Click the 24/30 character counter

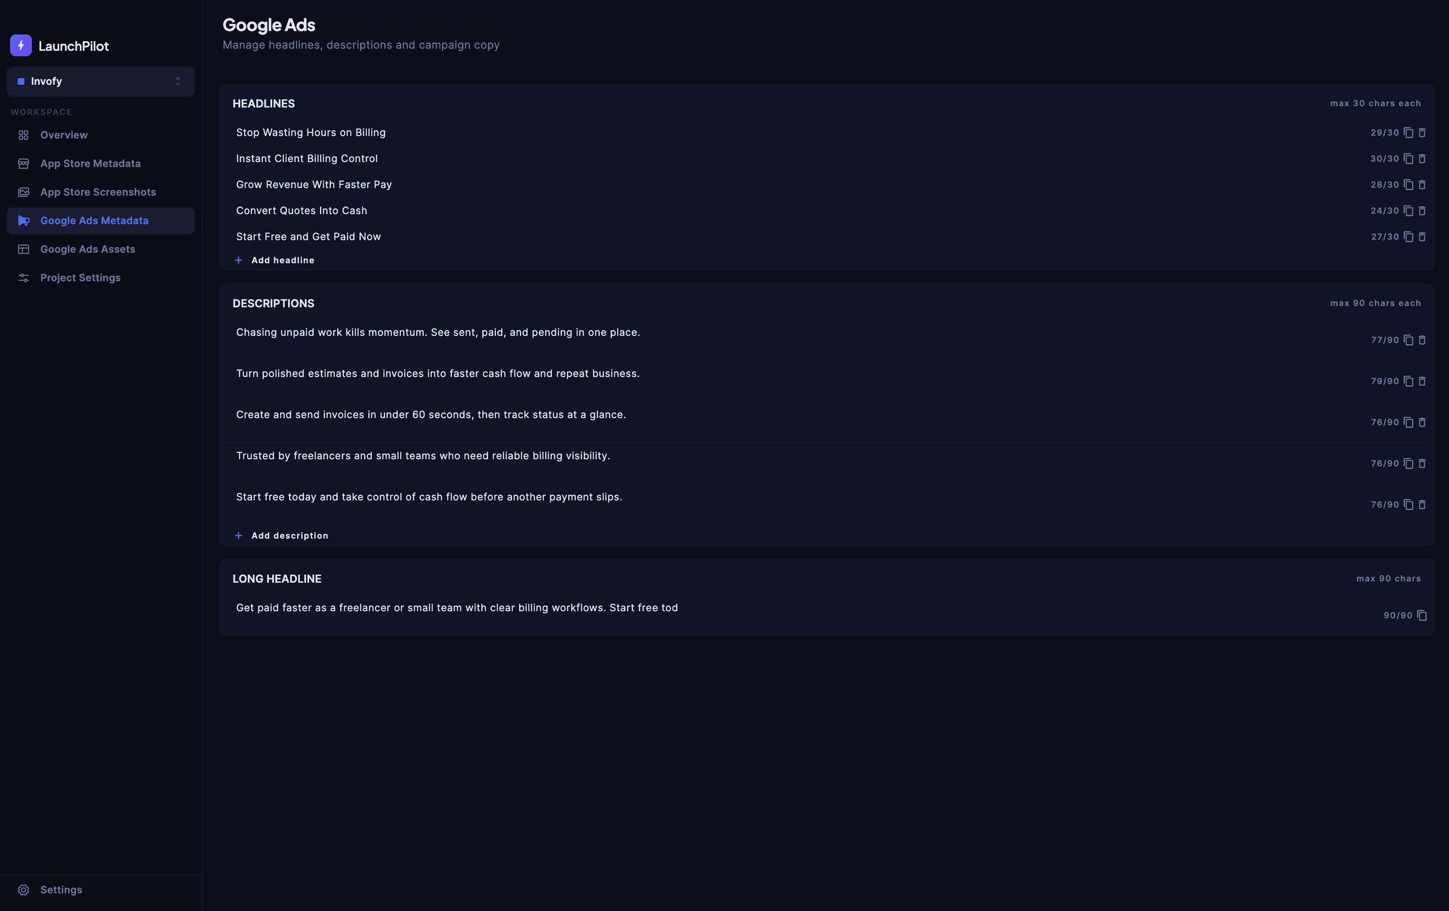click(x=1385, y=210)
